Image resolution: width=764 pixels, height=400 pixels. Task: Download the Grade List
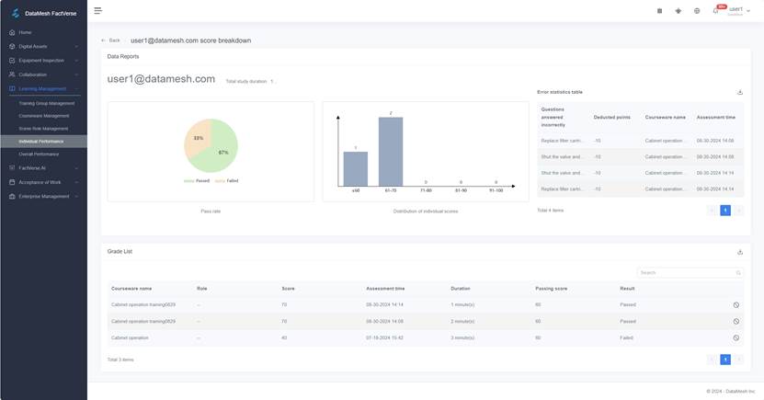pos(740,252)
